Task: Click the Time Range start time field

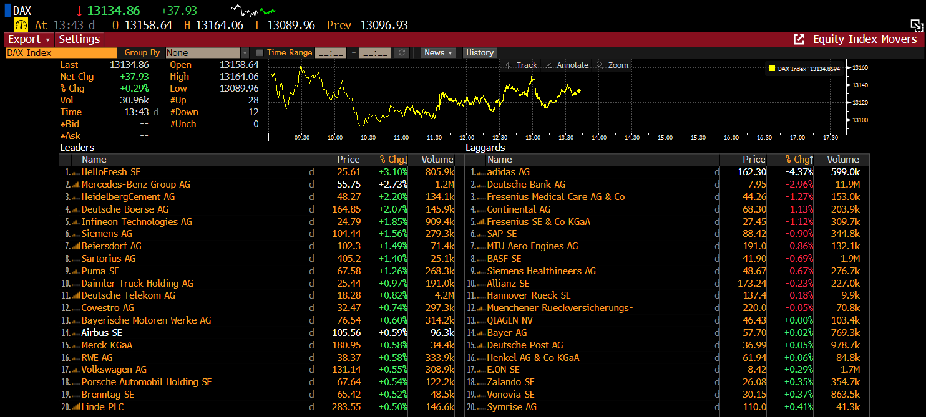Action: coord(331,53)
